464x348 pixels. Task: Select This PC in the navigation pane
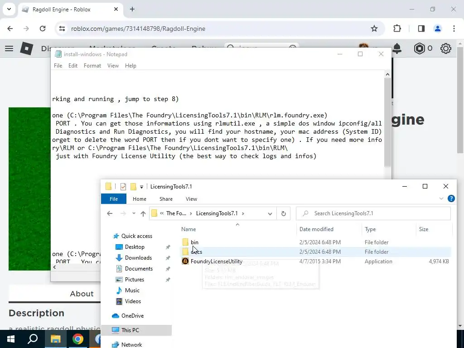[x=136, y=330]
